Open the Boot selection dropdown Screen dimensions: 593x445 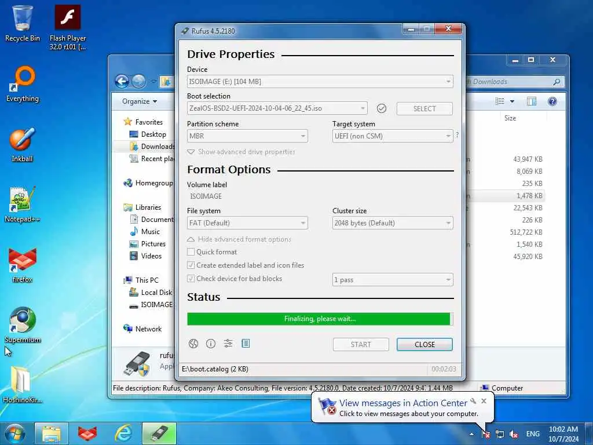pos(277,108)
